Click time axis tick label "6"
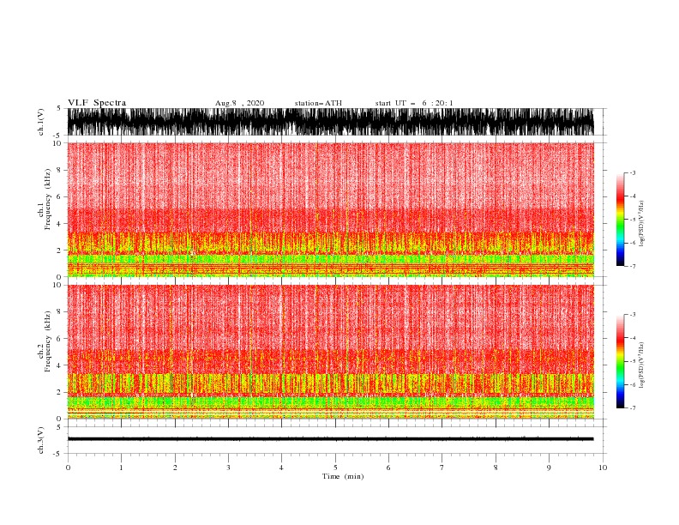The height and width of the screenshot is (525, 679). pyautogui.click(x=388, y=468)
